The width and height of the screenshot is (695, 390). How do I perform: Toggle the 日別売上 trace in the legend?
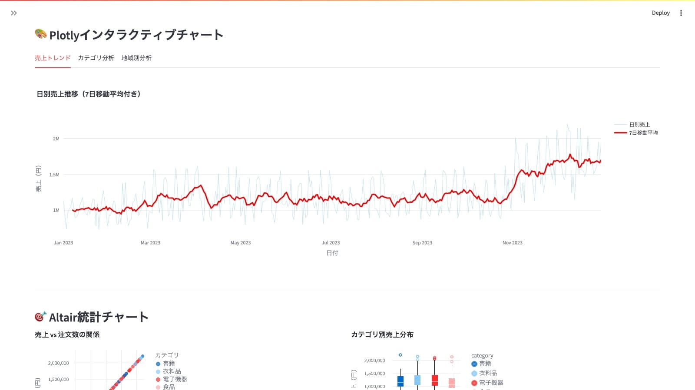(x=639, y=125)
